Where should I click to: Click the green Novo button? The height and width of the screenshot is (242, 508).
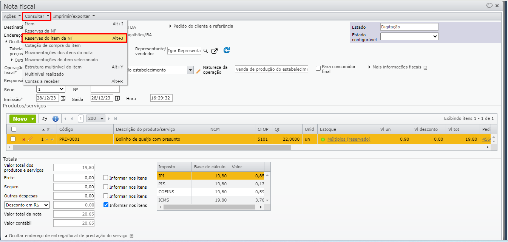pos(20,119)
